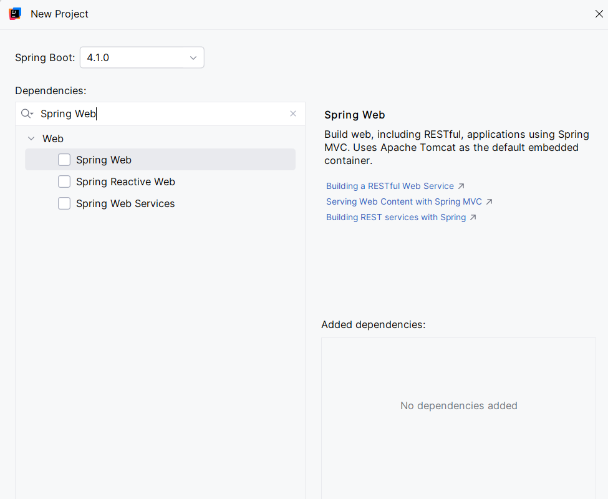Image resolution: width=608 pixels, height=499 pixels.
Task: Select the Spring Web Services row label
Action: point(125,203)
